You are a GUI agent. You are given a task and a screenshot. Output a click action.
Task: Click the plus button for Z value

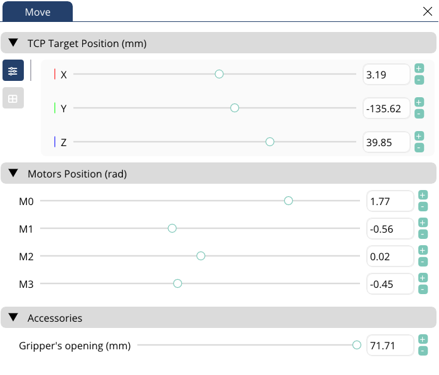pos(420,136)
